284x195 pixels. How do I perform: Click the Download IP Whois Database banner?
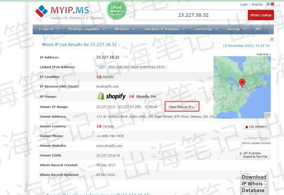tap(253, 183)
